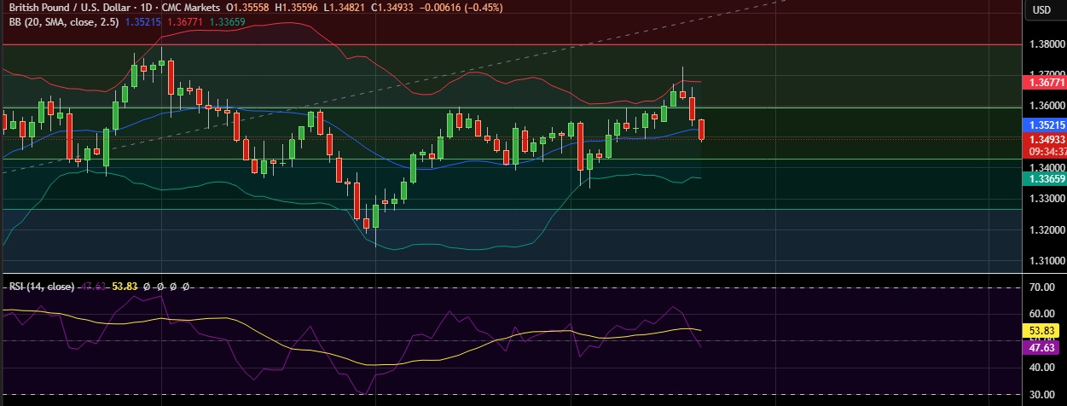Click the purple 47.63 value in RSI legend
Image resolution: width=1067 pixels, height=406 pixels.
click(x=92, y=287)
